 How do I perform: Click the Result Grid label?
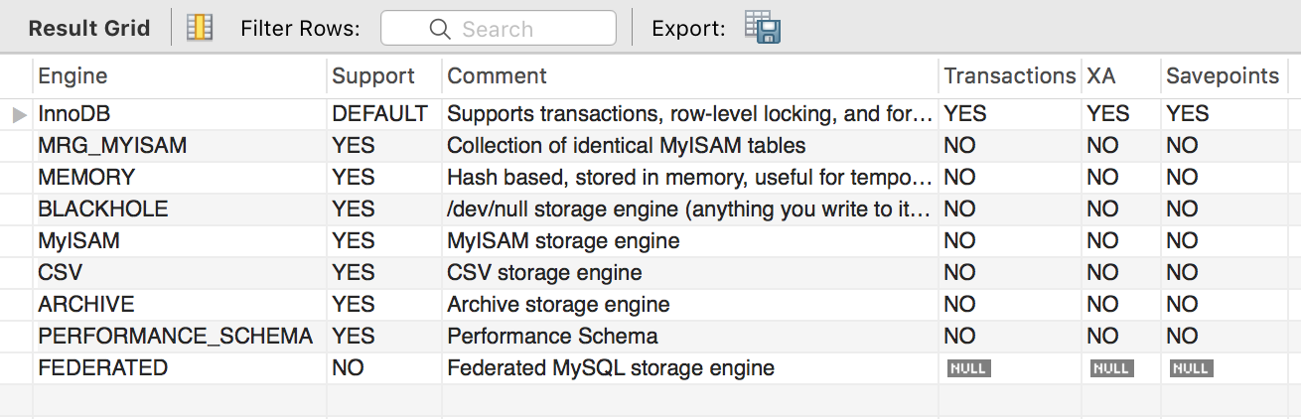(x=89, y=29)
